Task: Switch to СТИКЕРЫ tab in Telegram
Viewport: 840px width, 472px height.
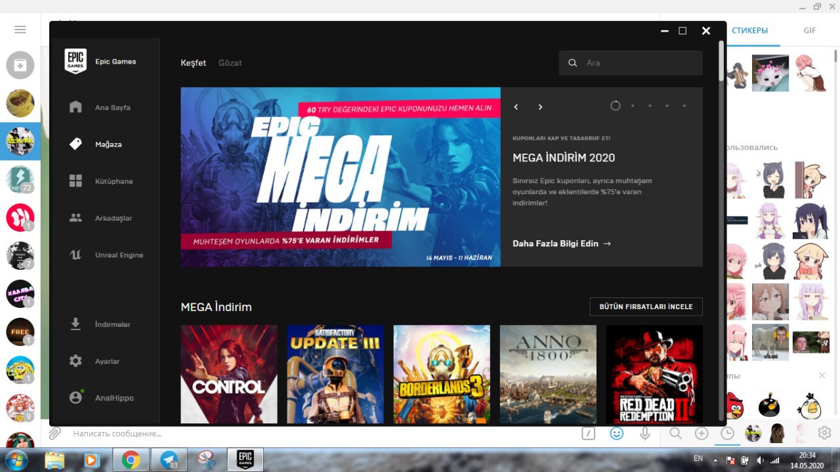Action: pos(749,31)
